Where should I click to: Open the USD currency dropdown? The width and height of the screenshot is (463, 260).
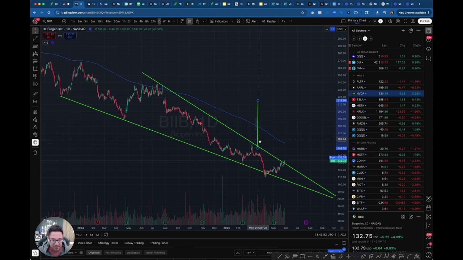341,29
